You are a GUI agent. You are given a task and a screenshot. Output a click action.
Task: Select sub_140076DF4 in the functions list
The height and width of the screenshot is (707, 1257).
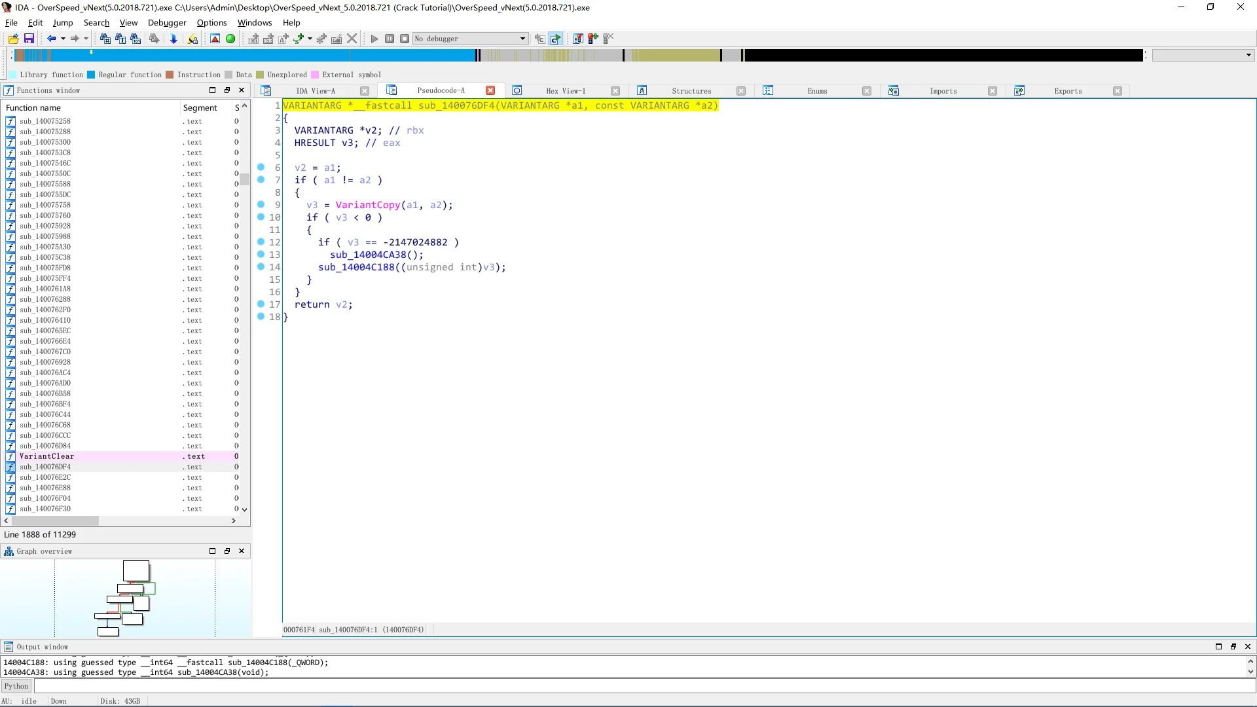point(122,467)
